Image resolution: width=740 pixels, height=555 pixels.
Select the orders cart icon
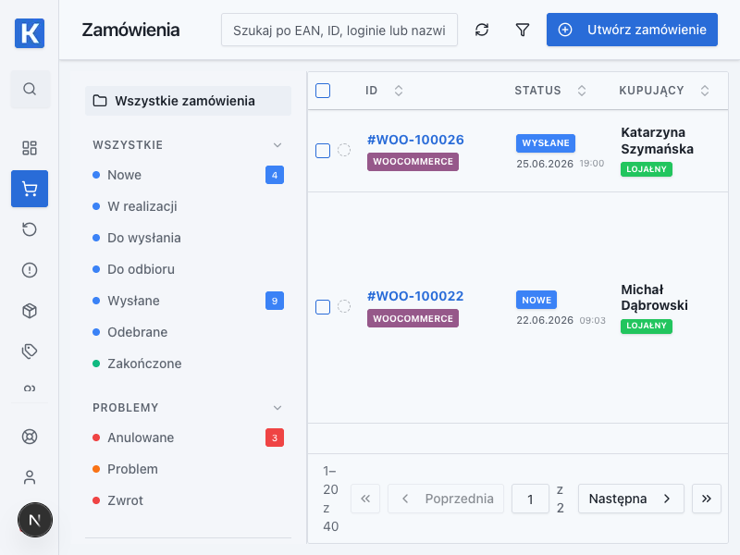(x=30, y=189)
